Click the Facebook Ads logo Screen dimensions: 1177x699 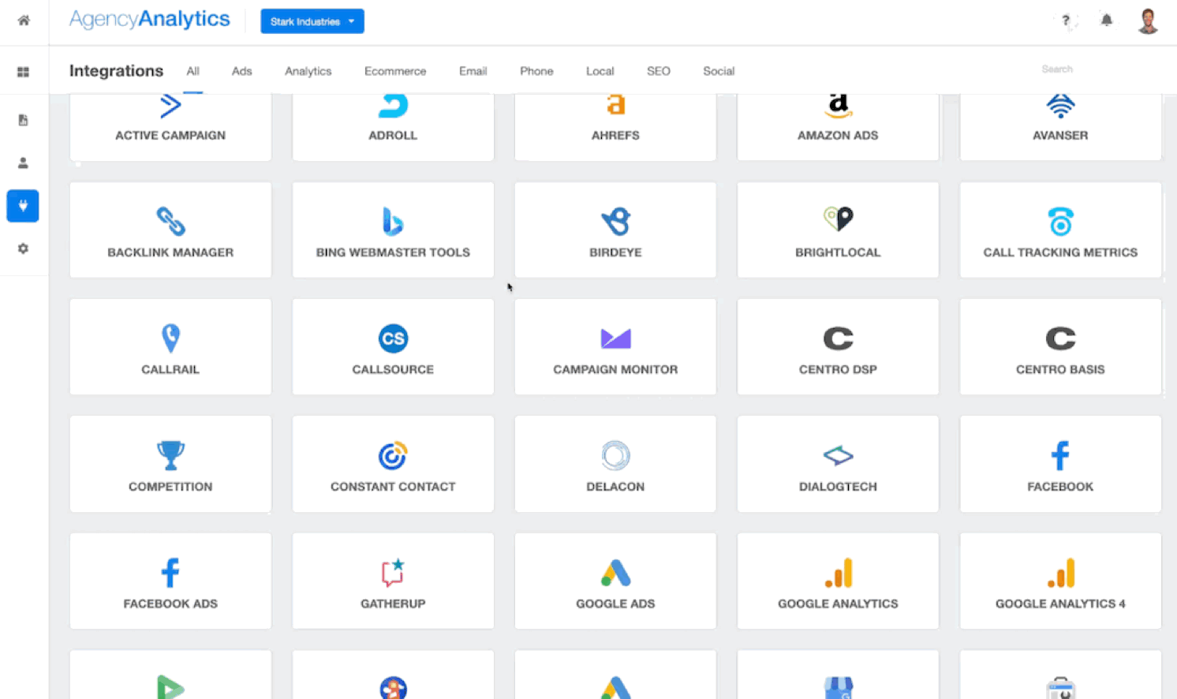170,573
